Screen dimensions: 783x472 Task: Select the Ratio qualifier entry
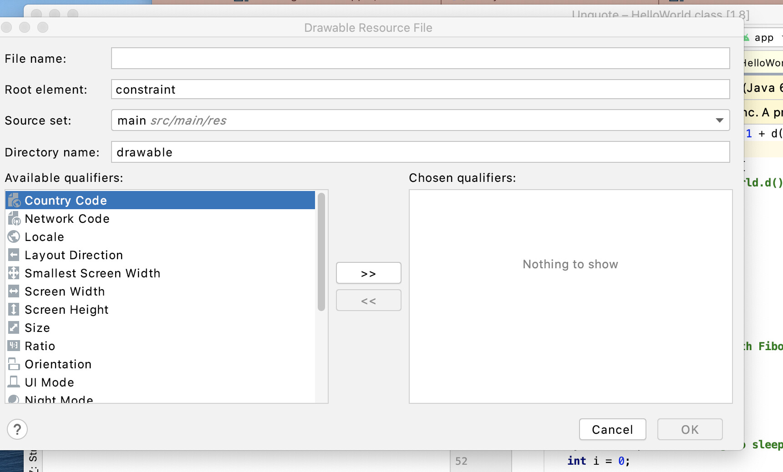[40, 346]
